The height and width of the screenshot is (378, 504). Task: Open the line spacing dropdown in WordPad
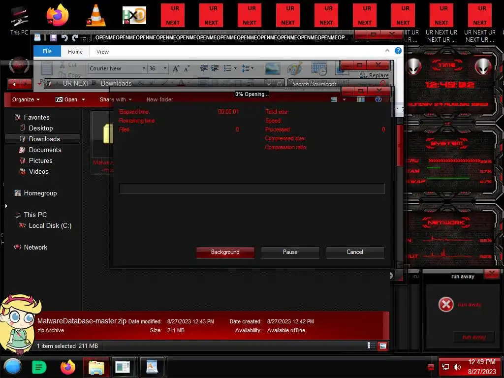[x=248, y=68]
